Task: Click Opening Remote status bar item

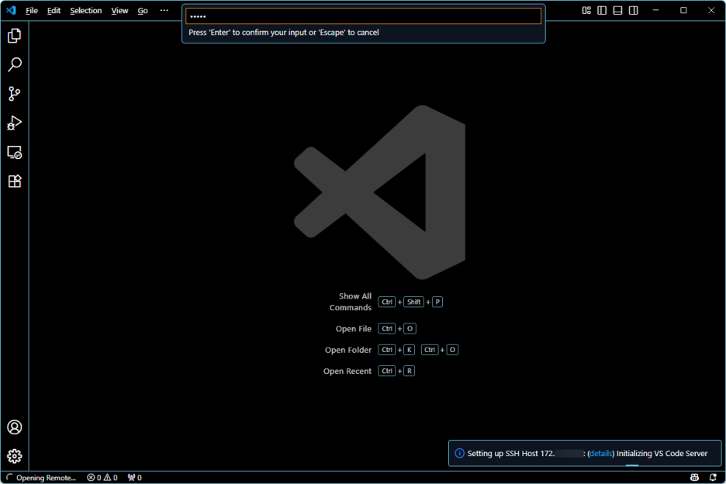Action: point(41,478)
